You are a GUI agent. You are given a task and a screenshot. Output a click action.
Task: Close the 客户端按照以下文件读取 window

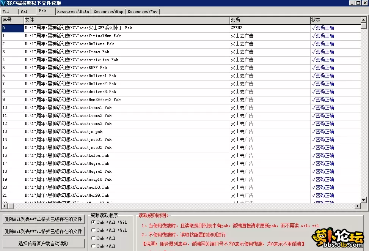coord(365,3)
